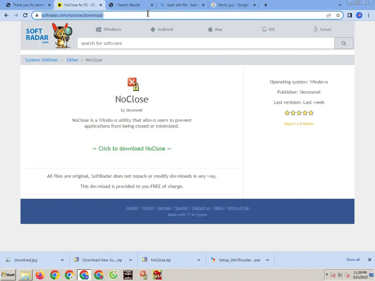Viewport: 375px width, 281px height.
Task: Show all downloads
Action: pos(353,260)
